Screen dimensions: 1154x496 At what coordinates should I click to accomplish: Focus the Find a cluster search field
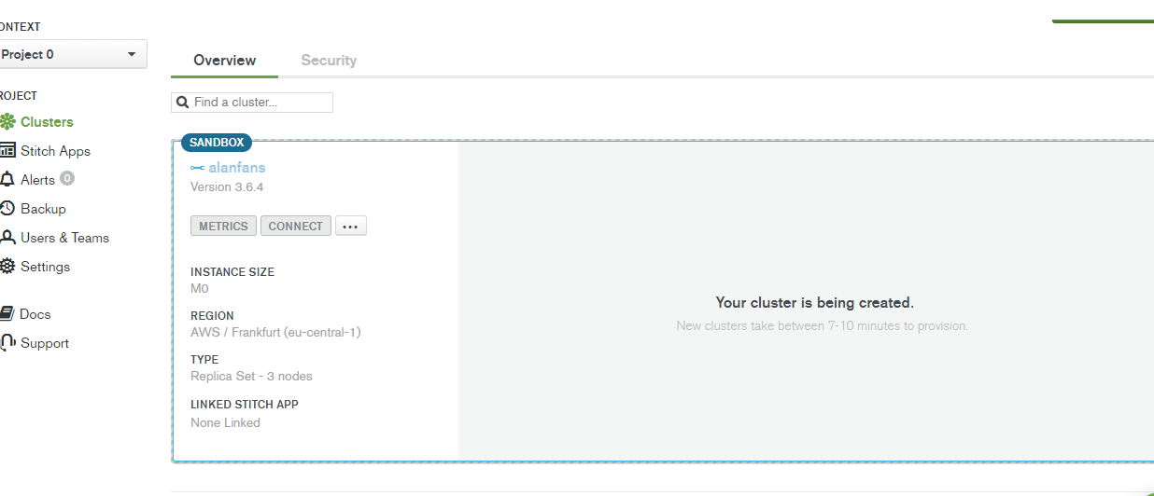[x=260, y=103]
